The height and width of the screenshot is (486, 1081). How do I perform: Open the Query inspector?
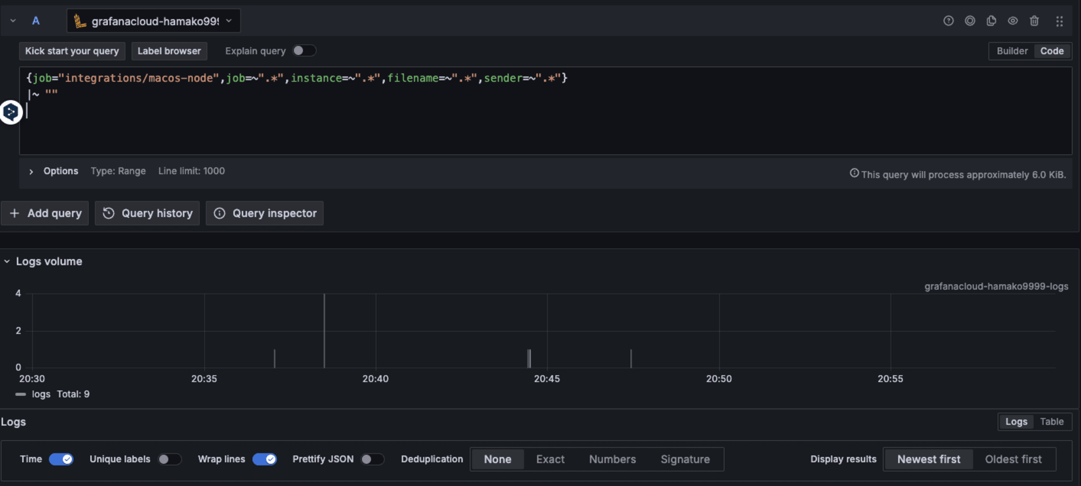click(x=264, y=213)
